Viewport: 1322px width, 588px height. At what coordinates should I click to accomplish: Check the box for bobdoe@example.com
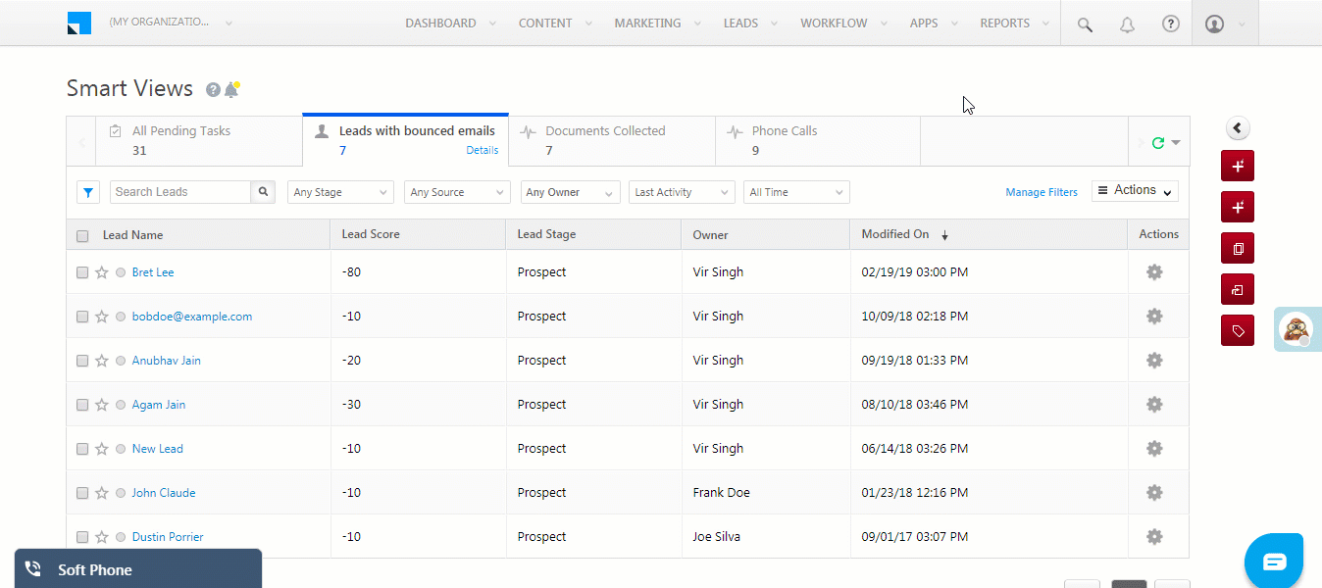82,317
